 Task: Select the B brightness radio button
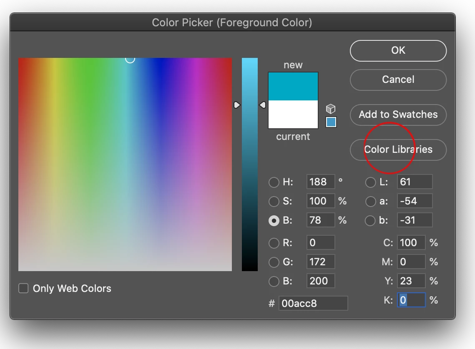coord(274,221)
